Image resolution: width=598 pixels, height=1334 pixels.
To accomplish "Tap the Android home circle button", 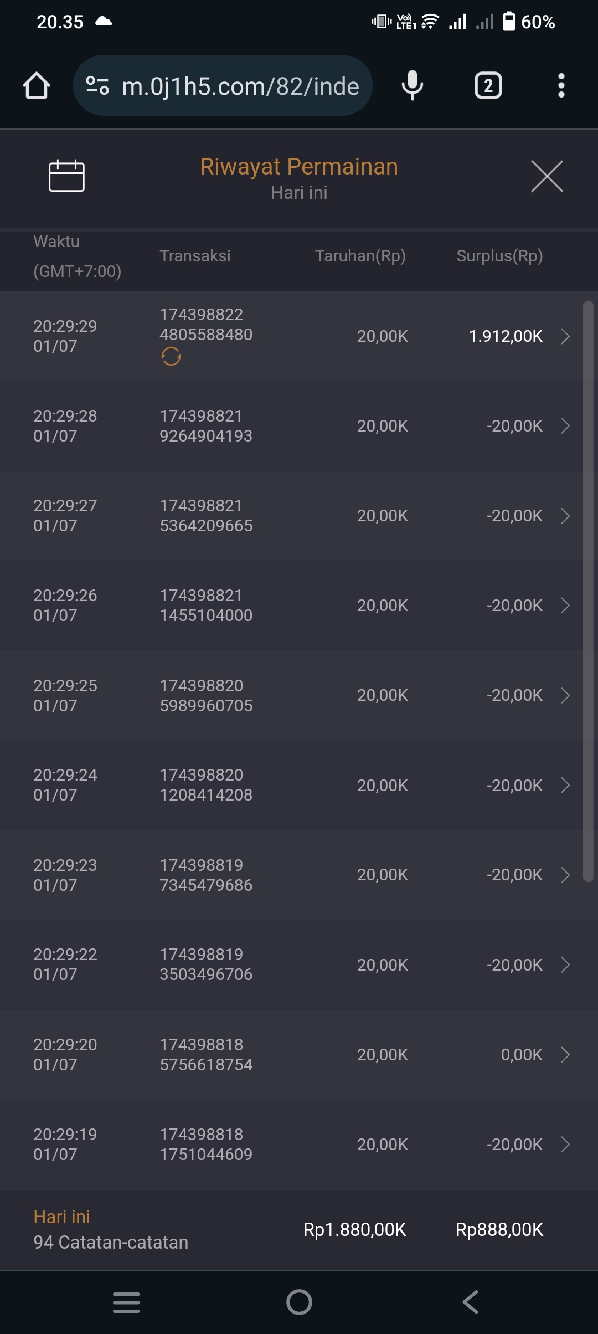I will pyautogui.click(x=299, y=1302).
